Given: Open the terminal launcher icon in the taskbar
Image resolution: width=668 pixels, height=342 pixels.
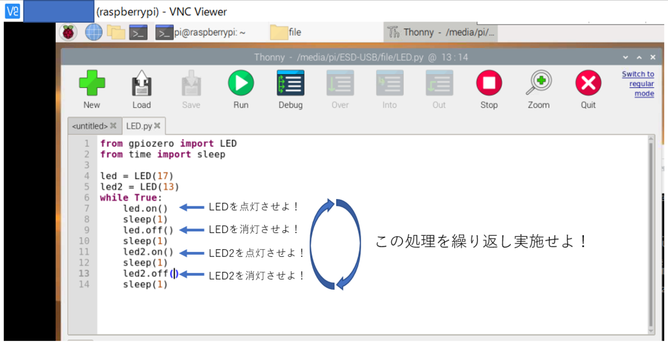Looking at the screenshot, I should (139, 32).
